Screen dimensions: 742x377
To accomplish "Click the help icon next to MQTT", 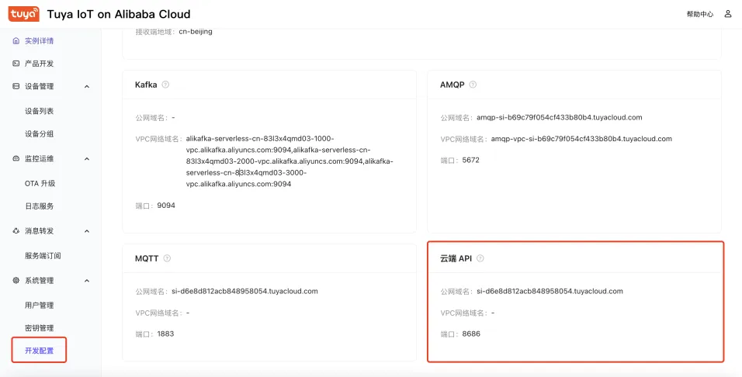I will [167, 258].
